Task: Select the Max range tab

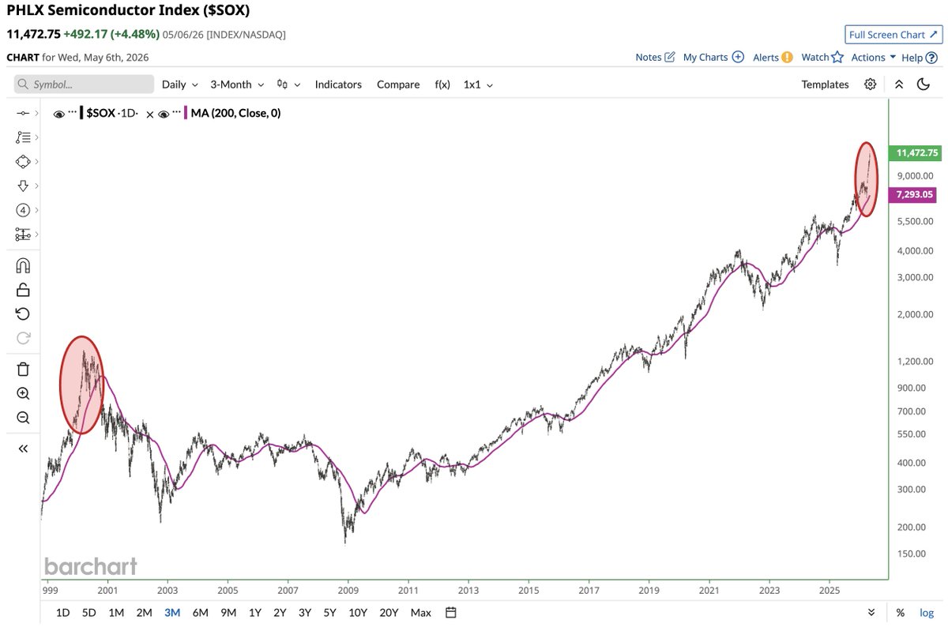Action: point(421,613)
